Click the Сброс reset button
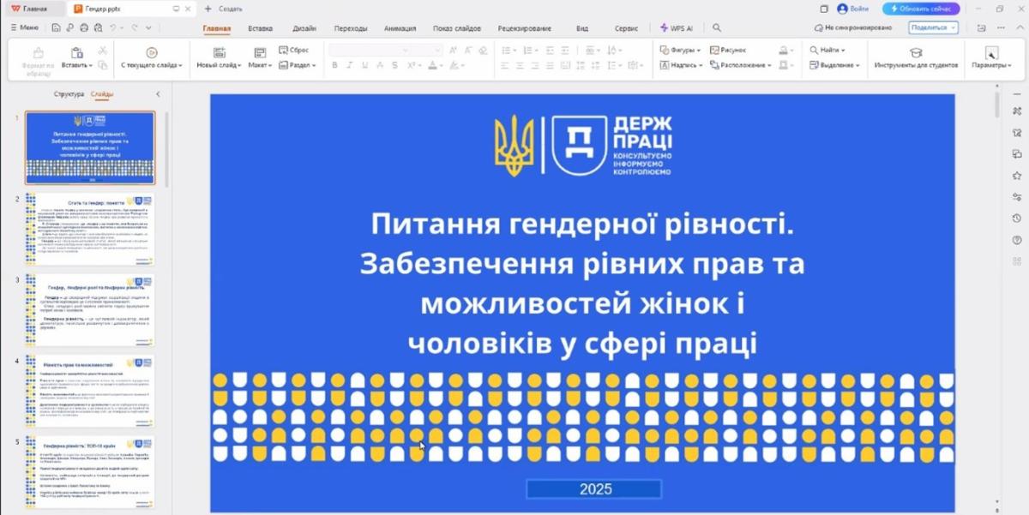Screen dimensions: 1029x515 click(294, 50)
